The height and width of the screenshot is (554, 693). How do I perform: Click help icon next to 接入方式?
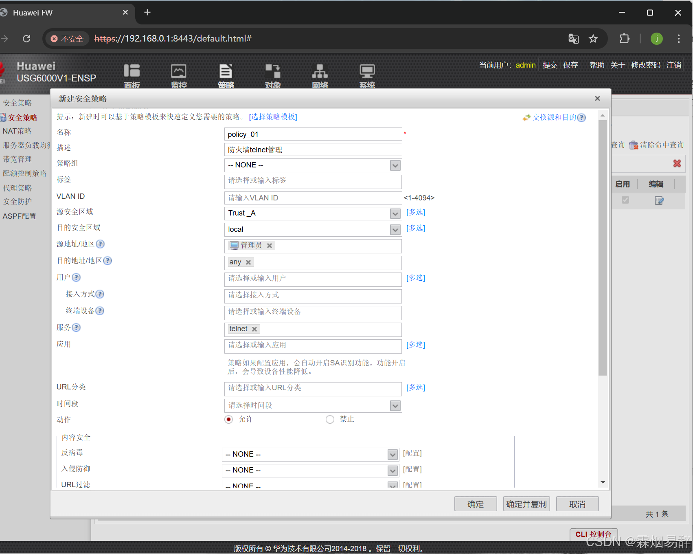click(x=100, y=294)
